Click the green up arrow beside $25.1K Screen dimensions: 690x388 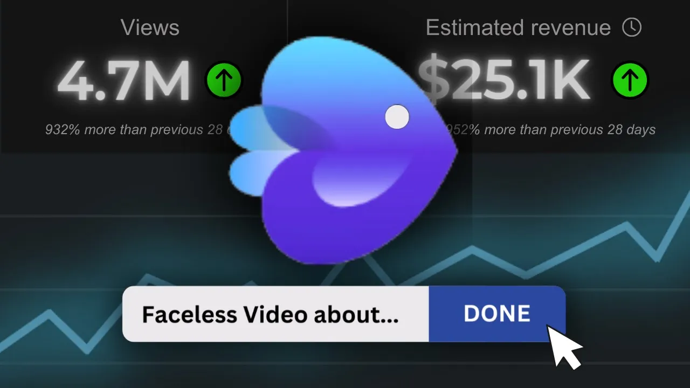pyautogui.click(x=630, y=81)
